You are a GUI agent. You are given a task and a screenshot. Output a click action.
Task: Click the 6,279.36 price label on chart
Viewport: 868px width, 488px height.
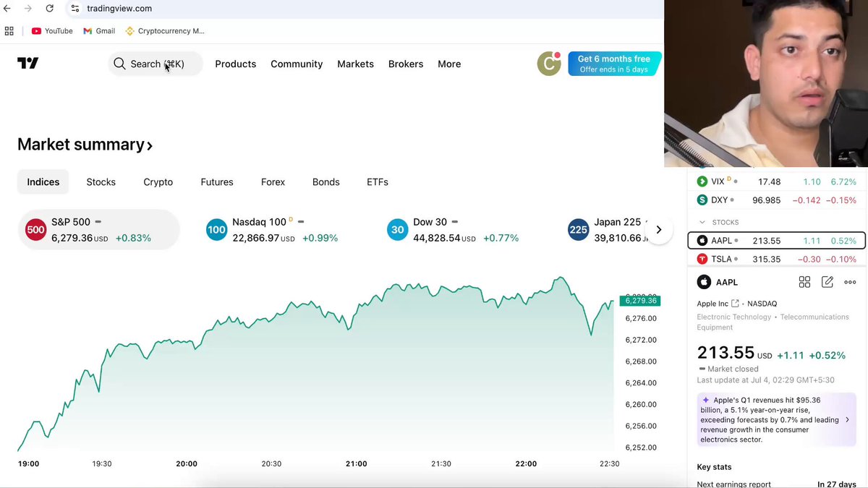pos(640,301)
